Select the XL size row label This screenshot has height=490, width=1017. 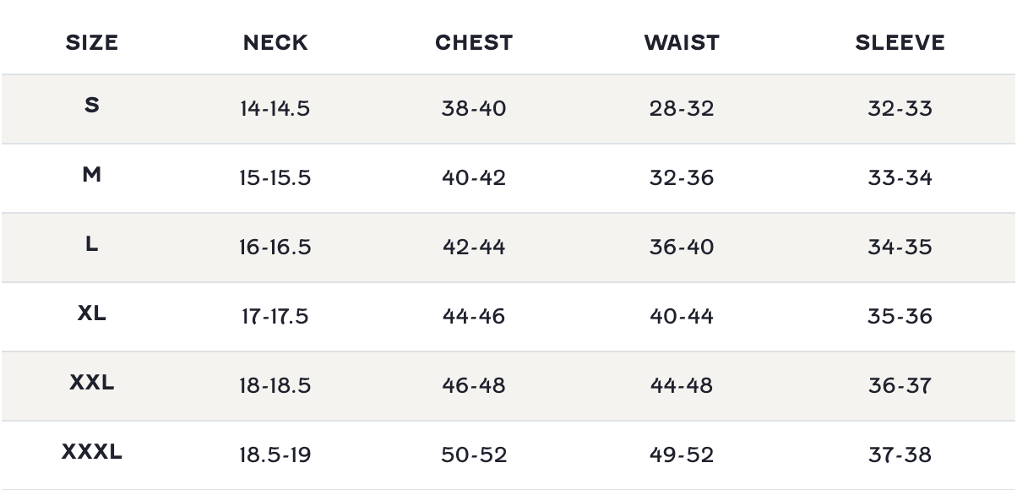pyautogui.click(x=92, y=313)
